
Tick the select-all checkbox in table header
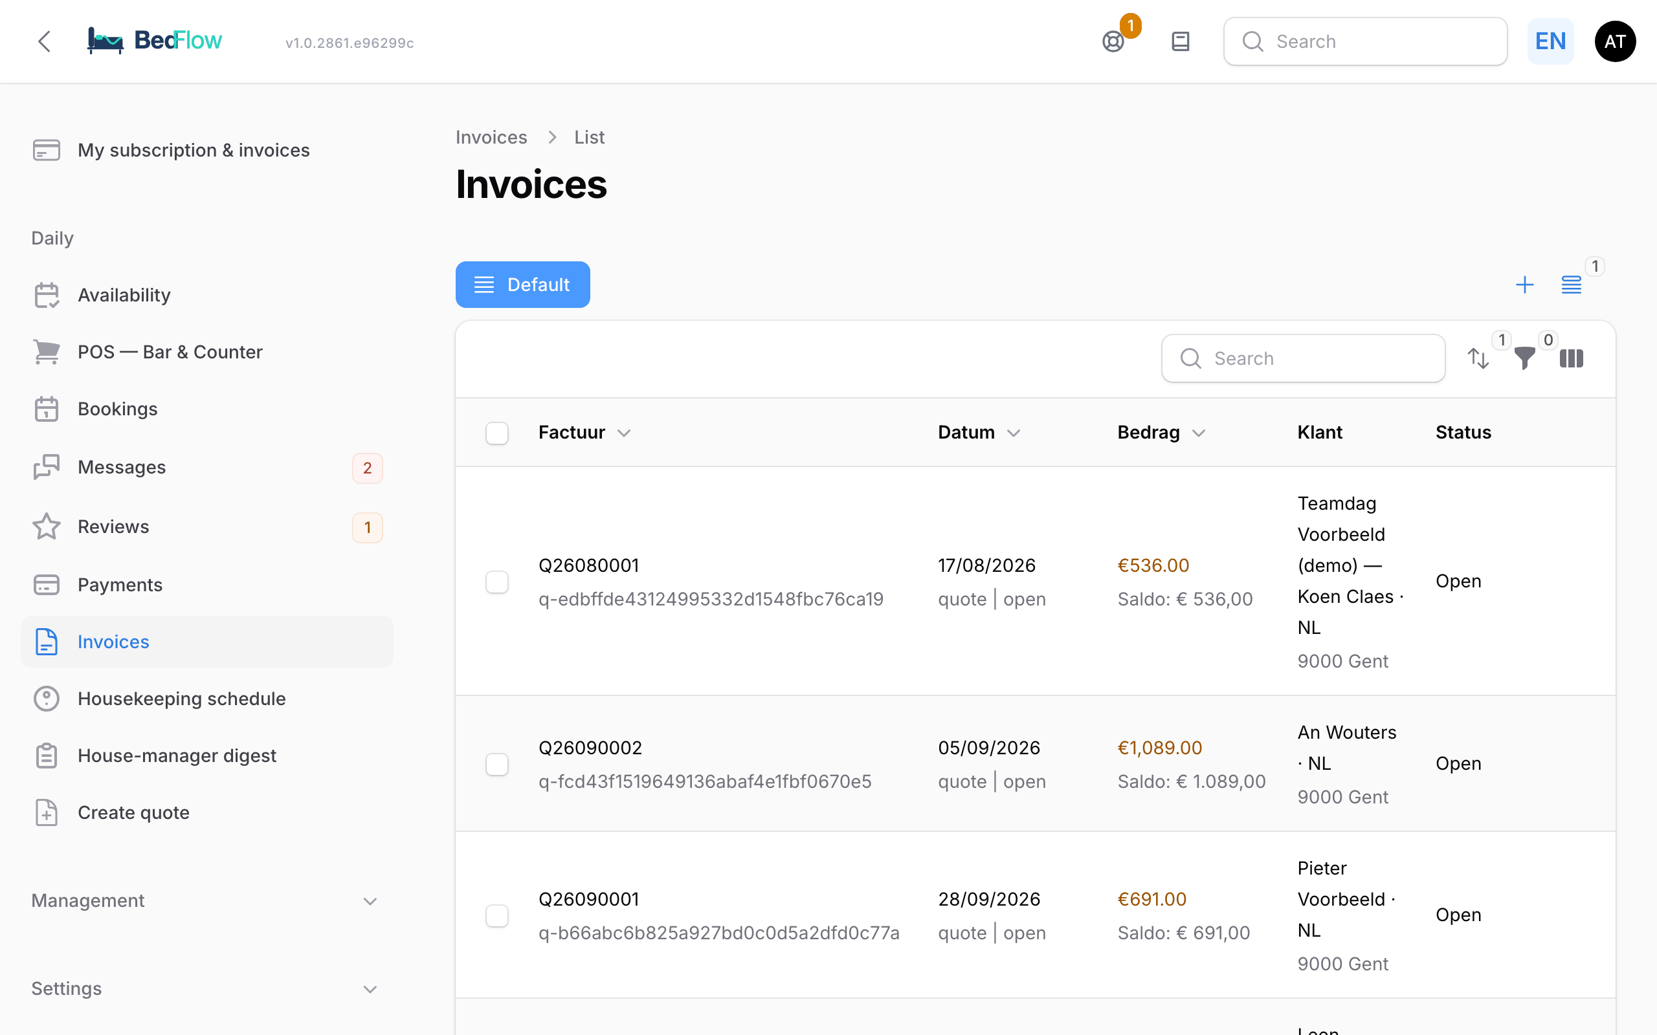[497, 433]
